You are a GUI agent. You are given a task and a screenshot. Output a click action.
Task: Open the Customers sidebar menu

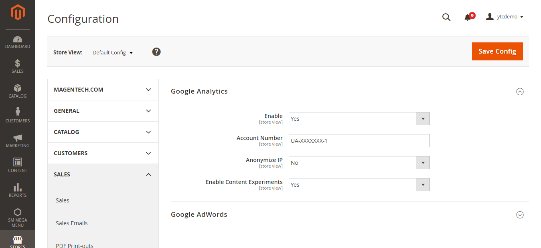[18, 116]
